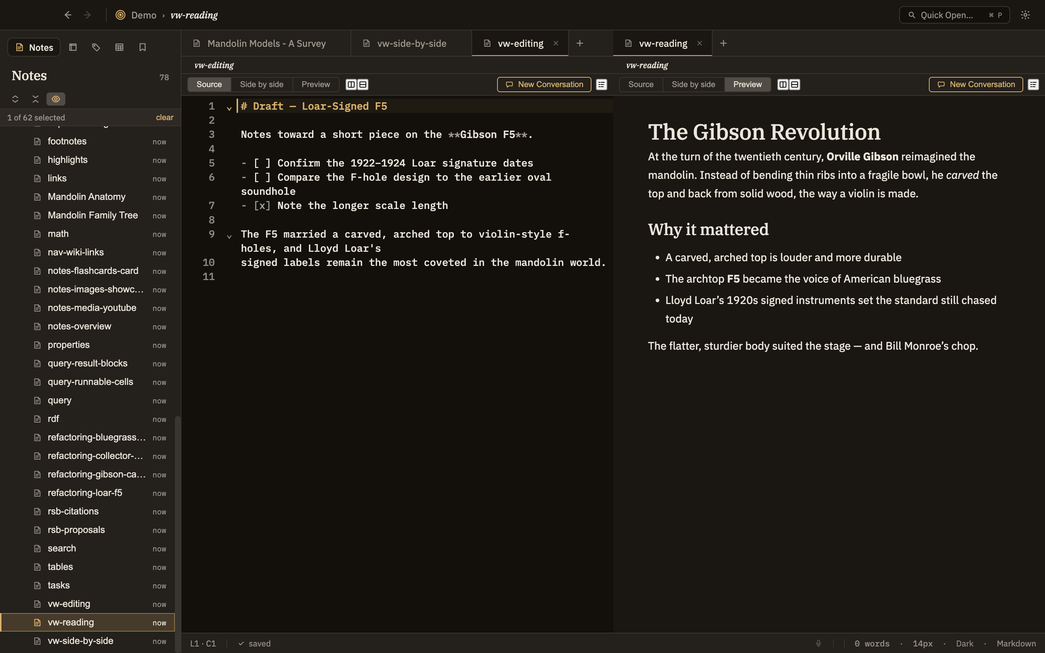Open Mandolin Models - A Survey tab
The image size is (1045, 653).
(x=266, y=43)
